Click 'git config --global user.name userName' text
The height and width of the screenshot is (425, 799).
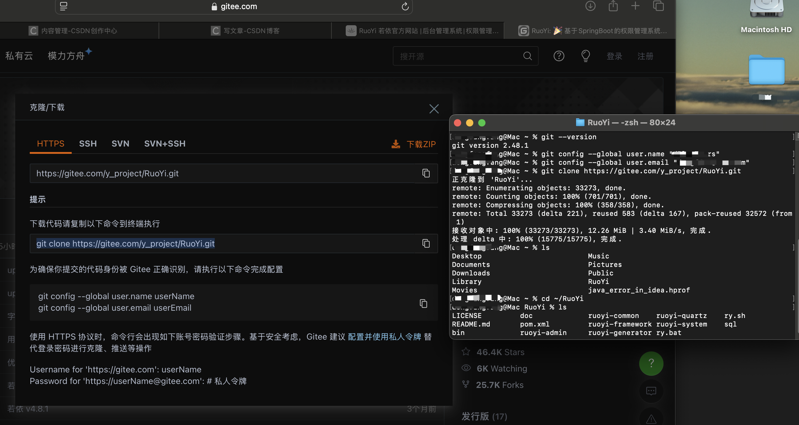pos(116,296)
